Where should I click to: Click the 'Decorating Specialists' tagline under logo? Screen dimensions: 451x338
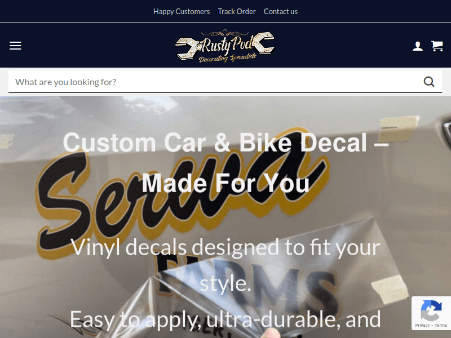(227, 57)
